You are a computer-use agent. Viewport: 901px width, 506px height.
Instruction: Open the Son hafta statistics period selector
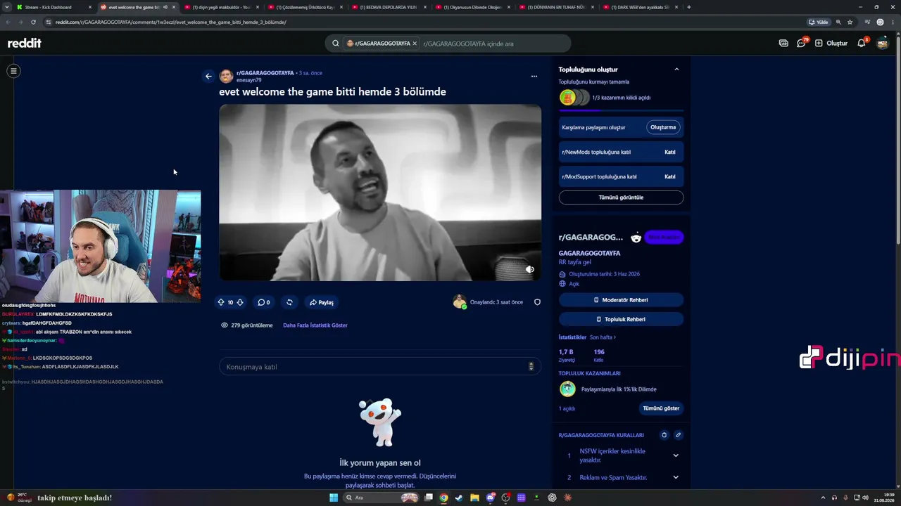(x=603, y=337)
